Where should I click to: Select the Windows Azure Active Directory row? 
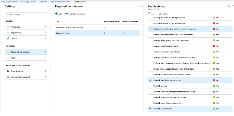(97, 27)
